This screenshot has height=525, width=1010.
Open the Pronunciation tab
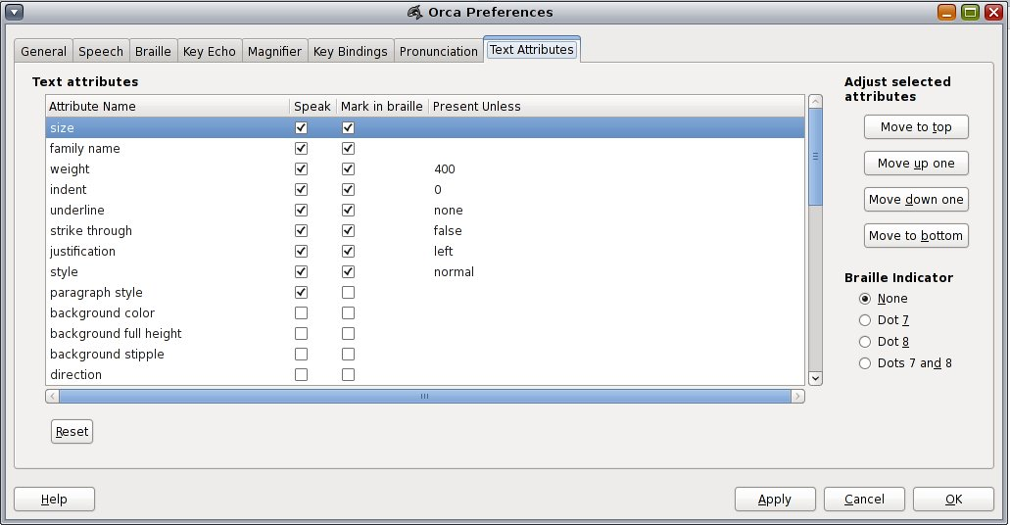439,52
